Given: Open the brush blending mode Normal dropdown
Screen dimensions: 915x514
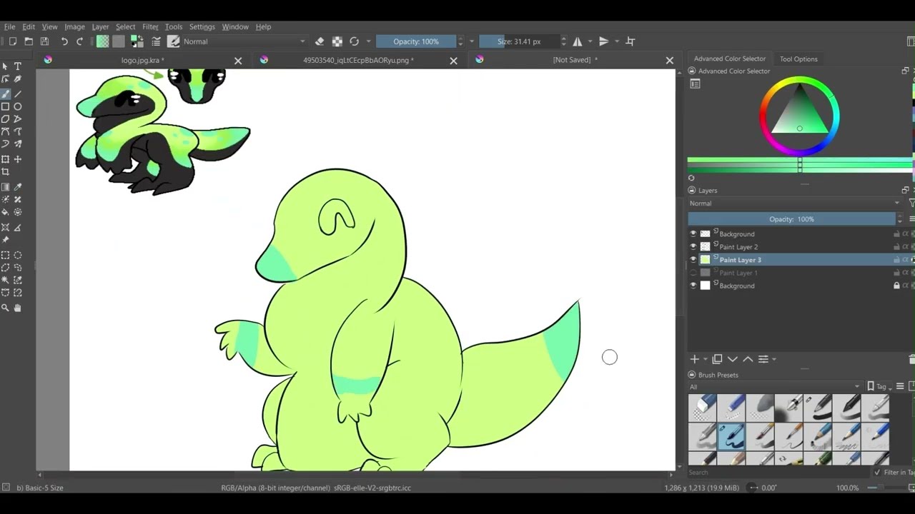Looking at the screenshot, I should (x=244, y=41).
